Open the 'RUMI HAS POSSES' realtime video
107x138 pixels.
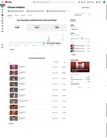pos(80,48)
